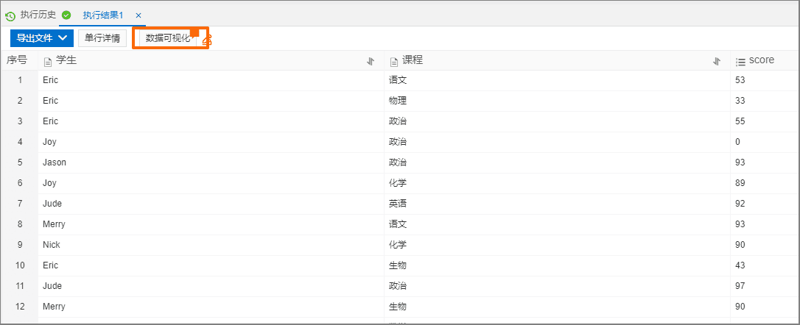Click 政治 in row 3

coord(398,121)
